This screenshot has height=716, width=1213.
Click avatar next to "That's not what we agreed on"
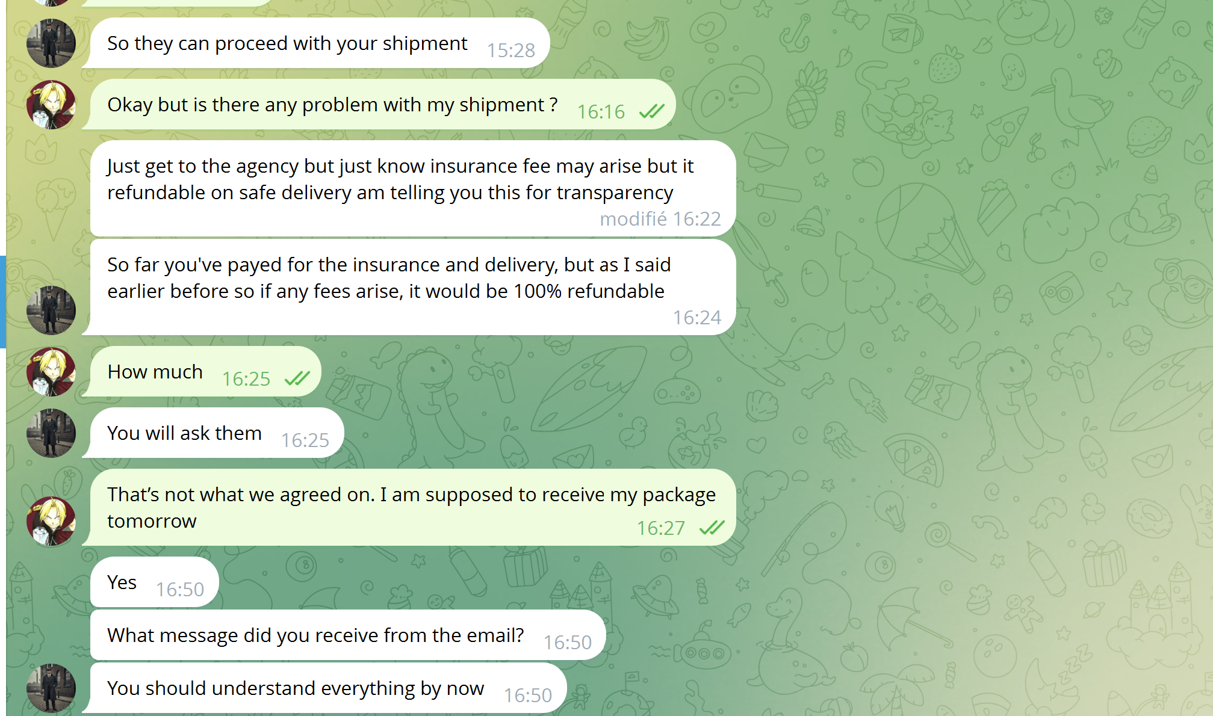(51, 521)
